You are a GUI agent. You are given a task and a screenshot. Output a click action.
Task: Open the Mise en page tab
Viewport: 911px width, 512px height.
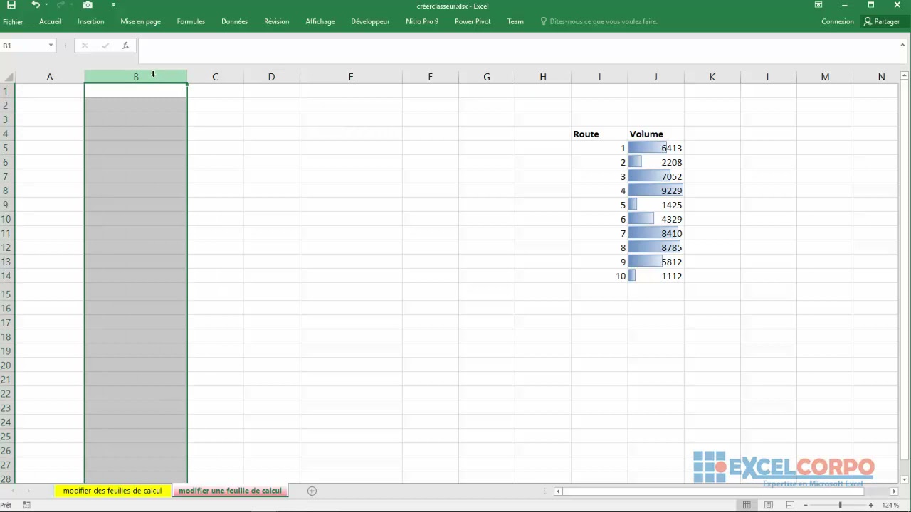[141, 21]
